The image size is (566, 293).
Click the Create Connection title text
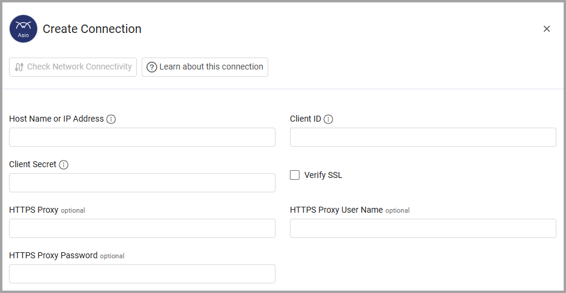pyautogui.click(x=92, y=29)
